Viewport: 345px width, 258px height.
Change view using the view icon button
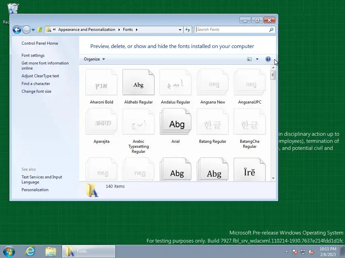249,59
